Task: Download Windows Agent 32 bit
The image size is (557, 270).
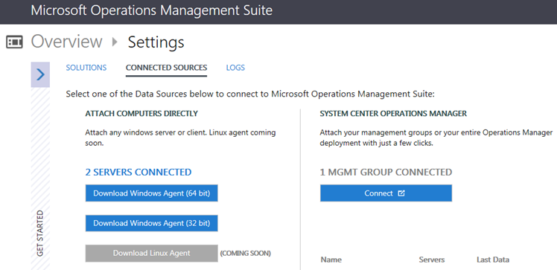Action: (x=151, y=223)
